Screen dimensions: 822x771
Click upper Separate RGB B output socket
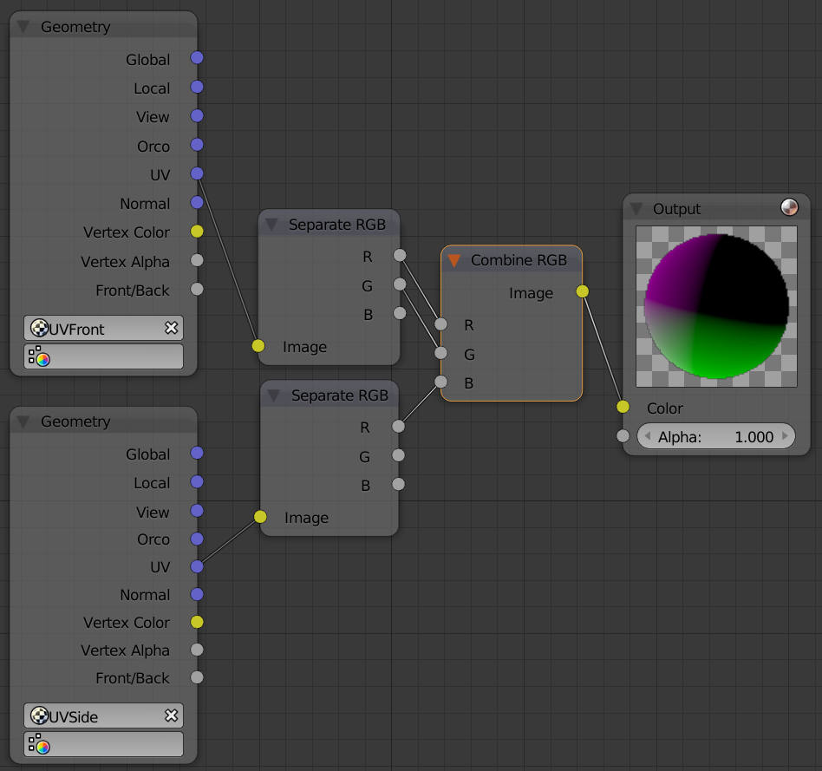(400, 313)
